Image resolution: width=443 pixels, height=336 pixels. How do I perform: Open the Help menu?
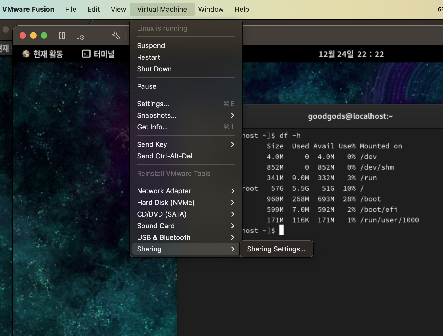[x=242, y=9]
